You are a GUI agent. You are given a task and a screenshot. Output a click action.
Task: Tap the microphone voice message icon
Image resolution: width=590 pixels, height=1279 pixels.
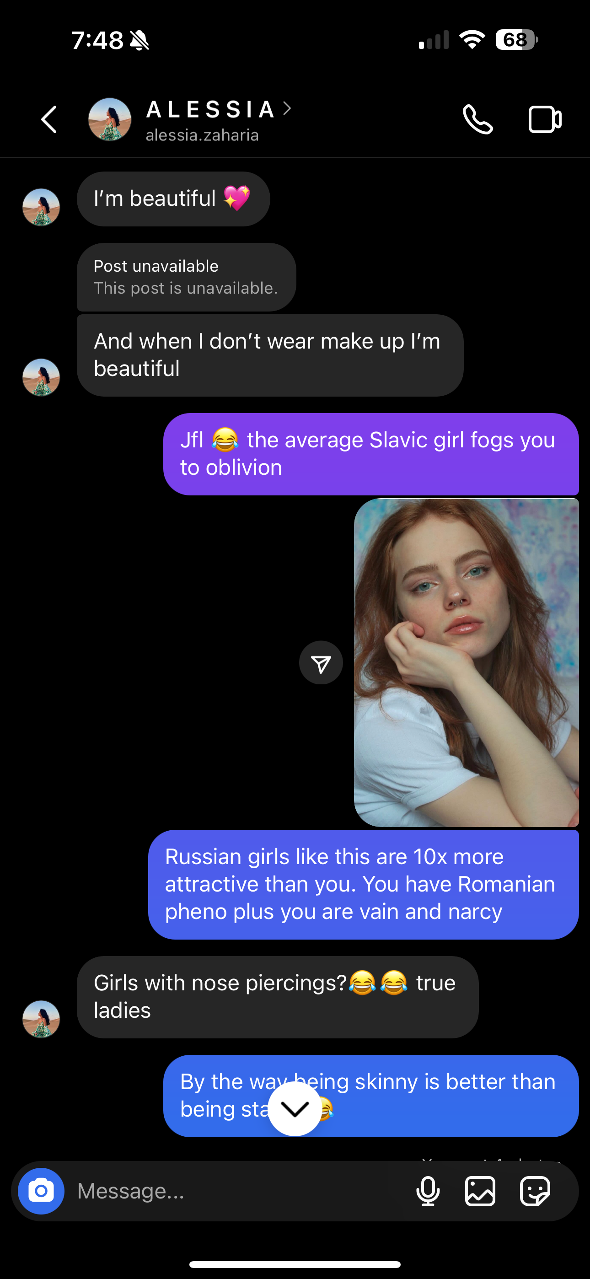(428, 1191)
